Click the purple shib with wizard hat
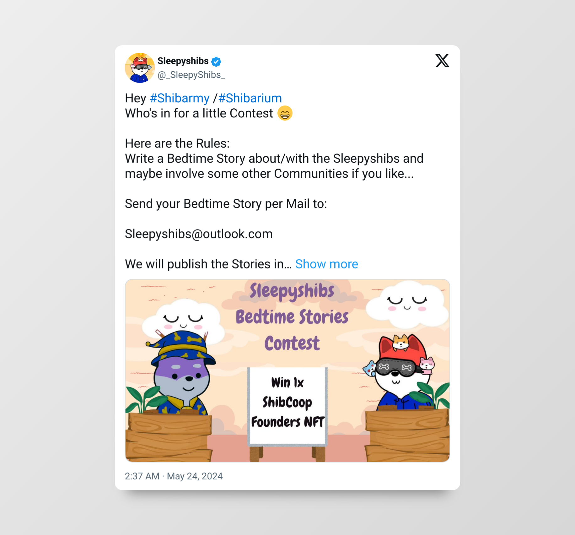This screenshot has width=575, height=535. pyautogui.click(x=182, y=374)
